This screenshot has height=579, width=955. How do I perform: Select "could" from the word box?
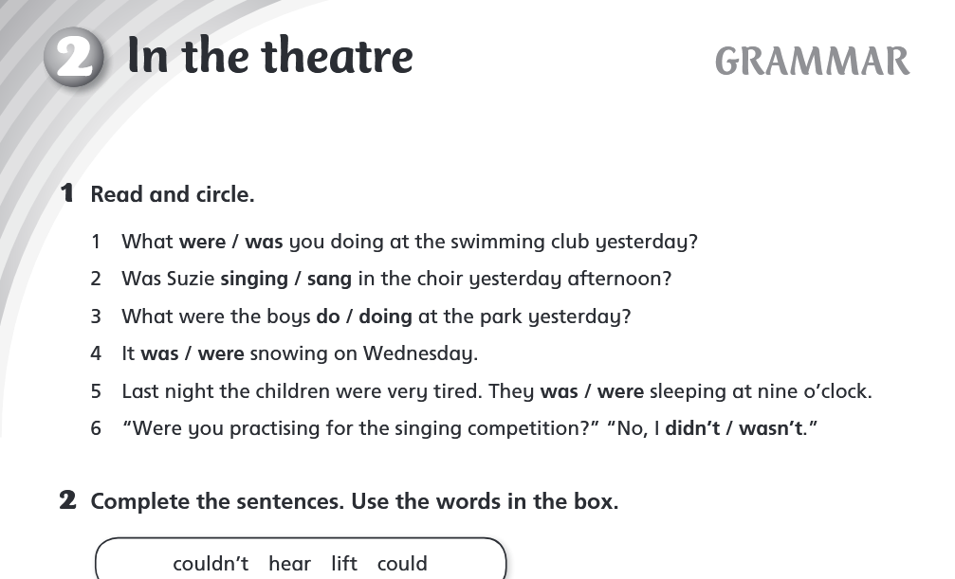[402, 564]
